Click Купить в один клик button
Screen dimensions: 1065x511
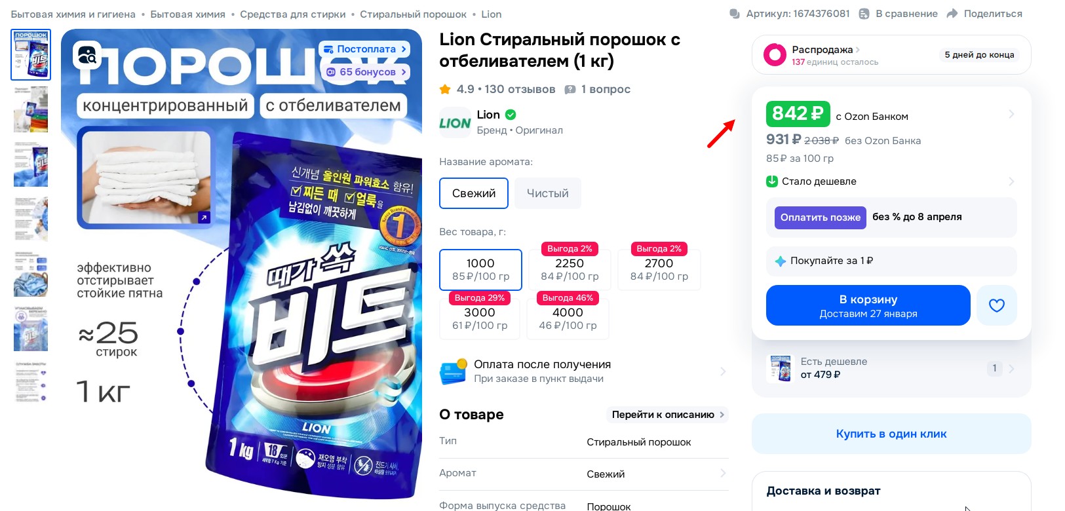[891, 434]
